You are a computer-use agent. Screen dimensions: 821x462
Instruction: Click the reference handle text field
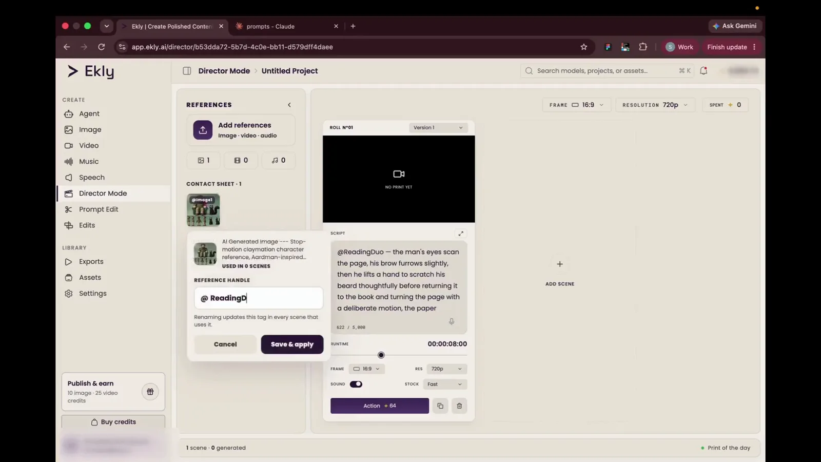(x=259, y=298)
